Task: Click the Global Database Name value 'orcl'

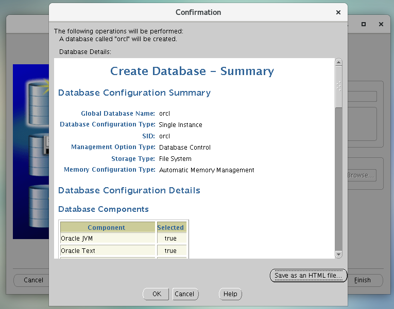Action: tap(165, 114)
